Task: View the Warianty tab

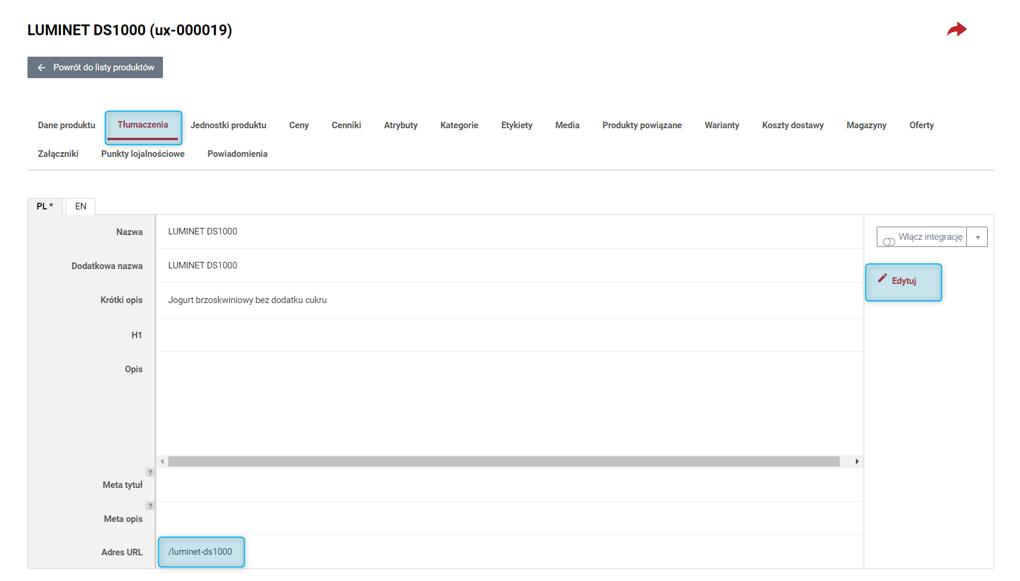Action: (722, 125)
